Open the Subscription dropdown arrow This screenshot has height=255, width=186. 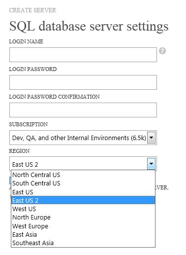[151, 138]
